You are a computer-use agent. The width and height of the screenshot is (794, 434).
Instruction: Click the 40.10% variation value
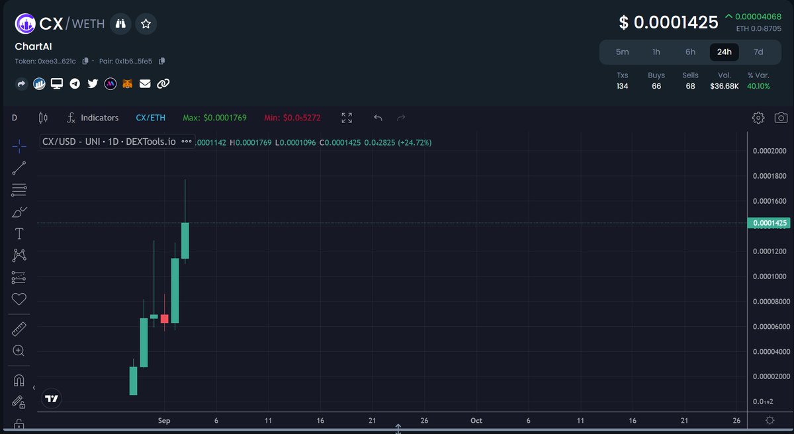[x=758, y=87]
